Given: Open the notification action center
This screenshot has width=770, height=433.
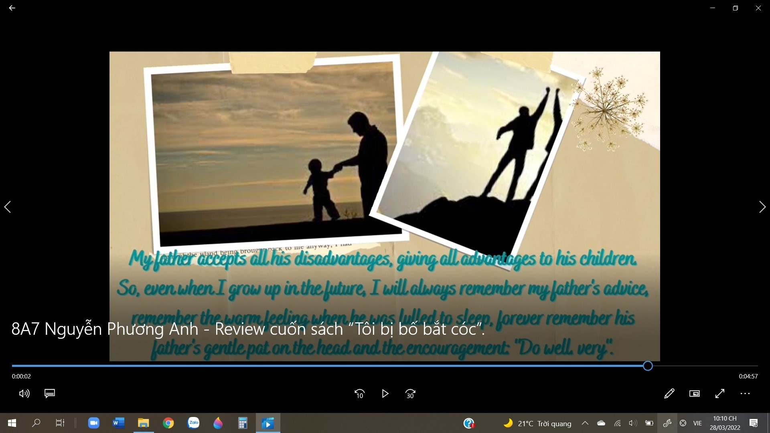Looking at the screenshot, I should tap(754, 423).
